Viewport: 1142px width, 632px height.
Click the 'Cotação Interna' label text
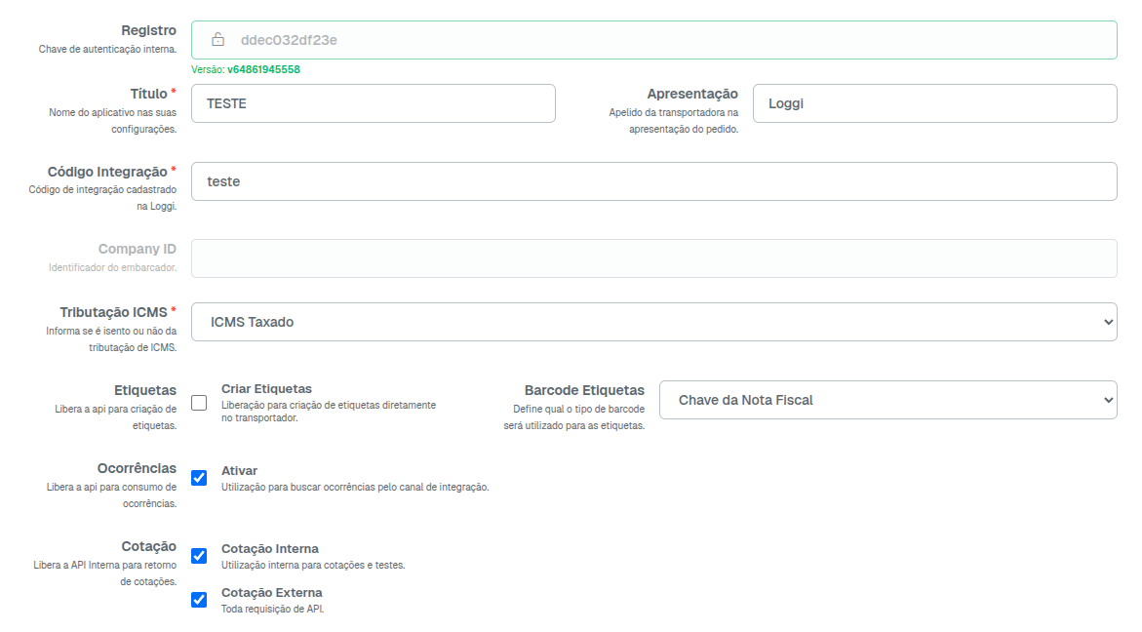point(269,549)
